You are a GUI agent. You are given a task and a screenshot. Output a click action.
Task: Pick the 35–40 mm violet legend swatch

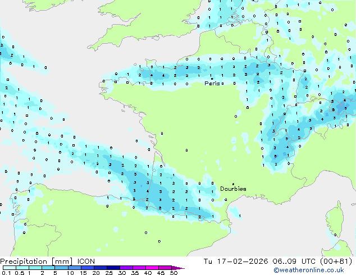(x=139, y=268)
